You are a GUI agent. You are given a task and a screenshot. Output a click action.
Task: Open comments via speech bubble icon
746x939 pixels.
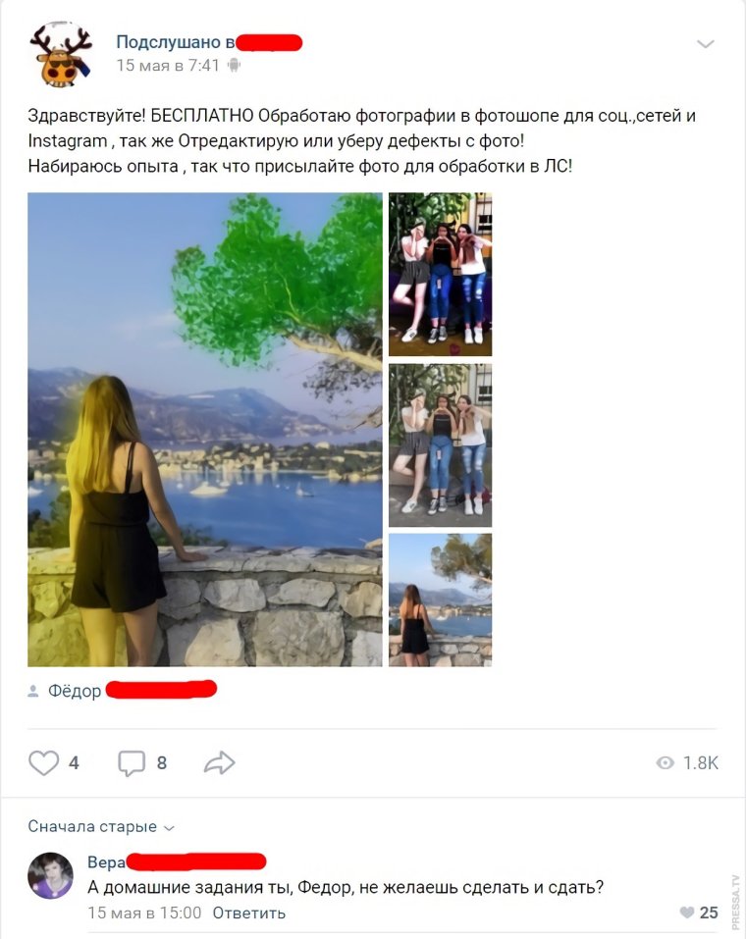(x=132, y=763)
